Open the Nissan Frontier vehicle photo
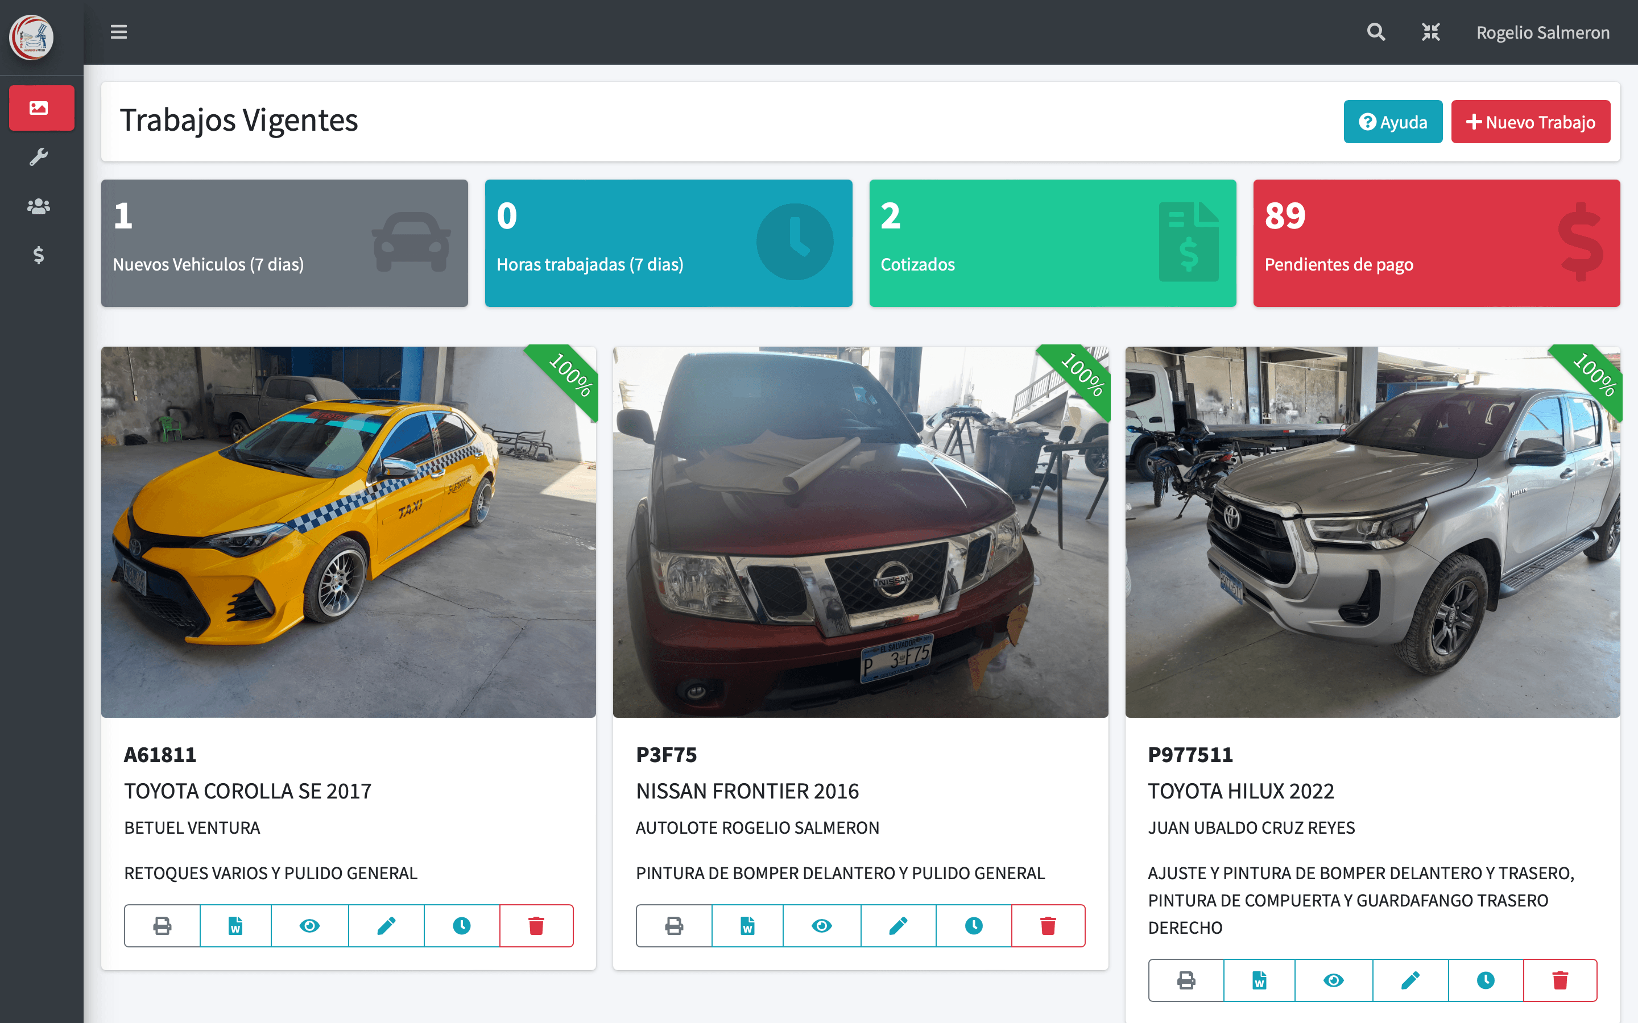 click(x=859, y=532)
